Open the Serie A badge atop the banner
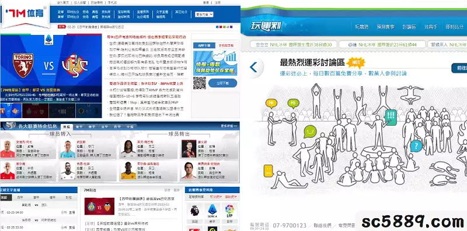Viewport: 467px width, 231px height. pyautogui.click(x=48, y=40)
